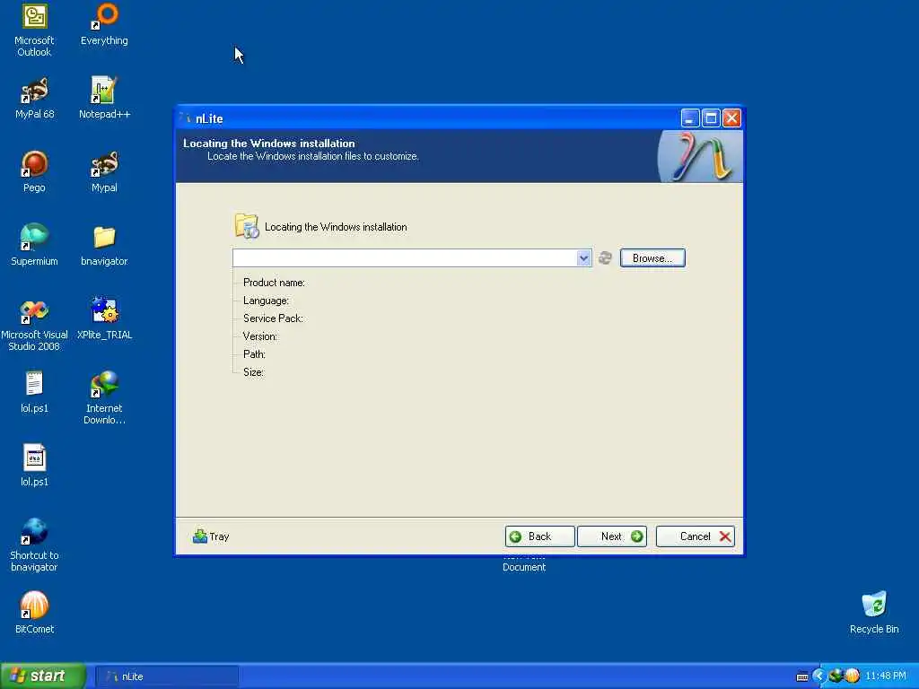Click the IDM globe icon in system tray
The image size is (919, 689).
click(x=836, y=676)
